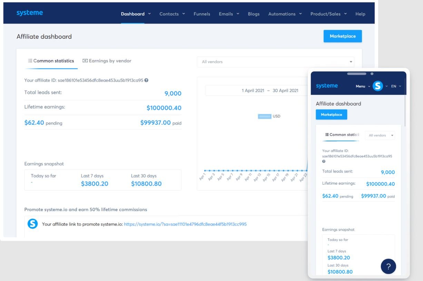Click the mobile Marketplace button
This screenshot has width=423, height=281.
click(x=332, y=115)
